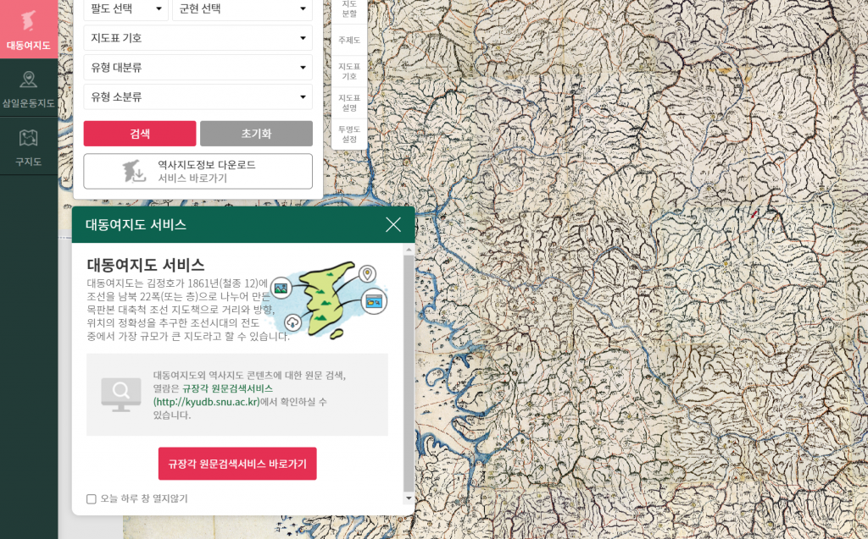868x539 pixels.
Task: Open 역사지도정보 다운로드 서비스 바로가기
Action: click(x=198, y=172)
